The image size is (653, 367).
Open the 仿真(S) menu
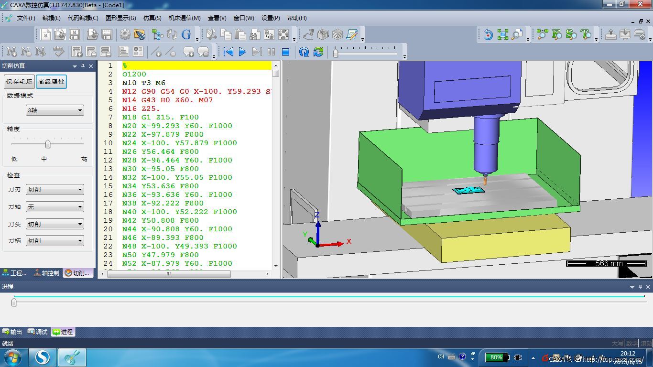(x=152, y=18)
